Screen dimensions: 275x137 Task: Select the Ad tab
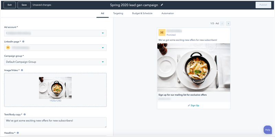[x=102, y=13]
